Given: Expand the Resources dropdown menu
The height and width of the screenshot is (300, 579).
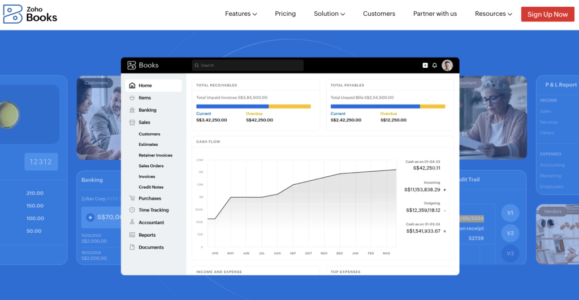Looking at the screenshot, I should point(494,14).
